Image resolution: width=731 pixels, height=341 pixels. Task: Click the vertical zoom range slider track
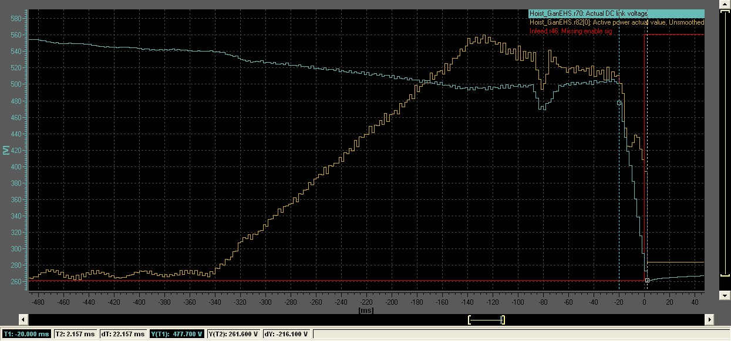(725, 151)
